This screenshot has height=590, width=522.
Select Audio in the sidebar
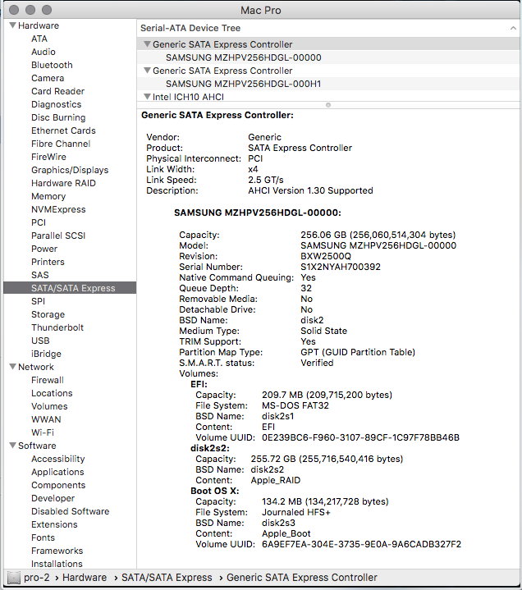pyautogui.click(x=43, y=52)
